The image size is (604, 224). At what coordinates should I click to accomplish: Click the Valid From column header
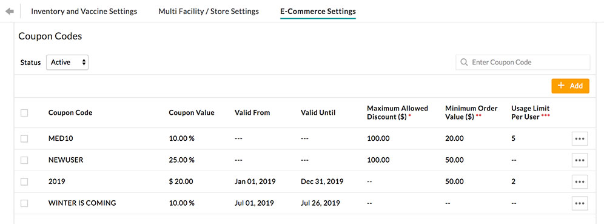252,112
